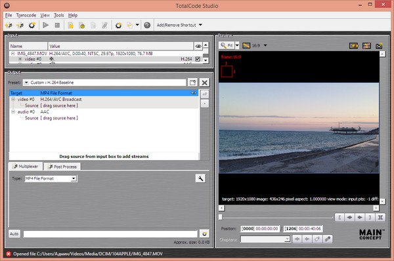Open the Help question mark icon
Image resolution: width=394 pixels, height=261 pixels.
[147, 25]
